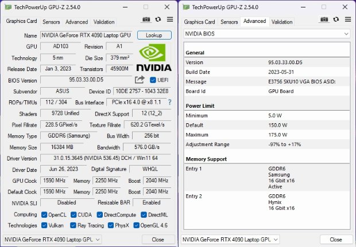This screenshot has width=356, height=247.
Task: Toggle the CUDA checkbox
Action: coord(73,214)
